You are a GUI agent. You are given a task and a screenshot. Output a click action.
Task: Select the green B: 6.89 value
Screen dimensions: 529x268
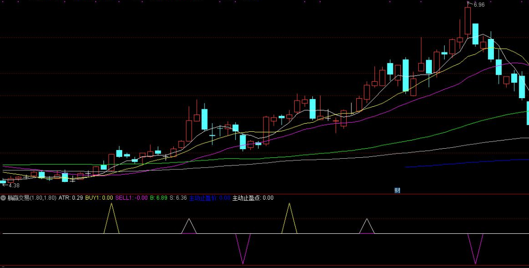[158, 198]
